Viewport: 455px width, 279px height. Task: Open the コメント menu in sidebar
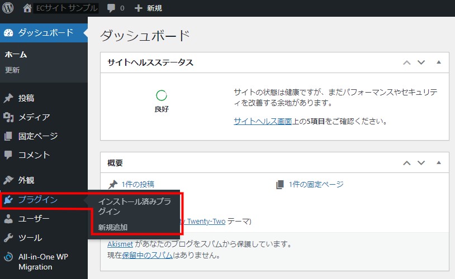tap(34, 155)
